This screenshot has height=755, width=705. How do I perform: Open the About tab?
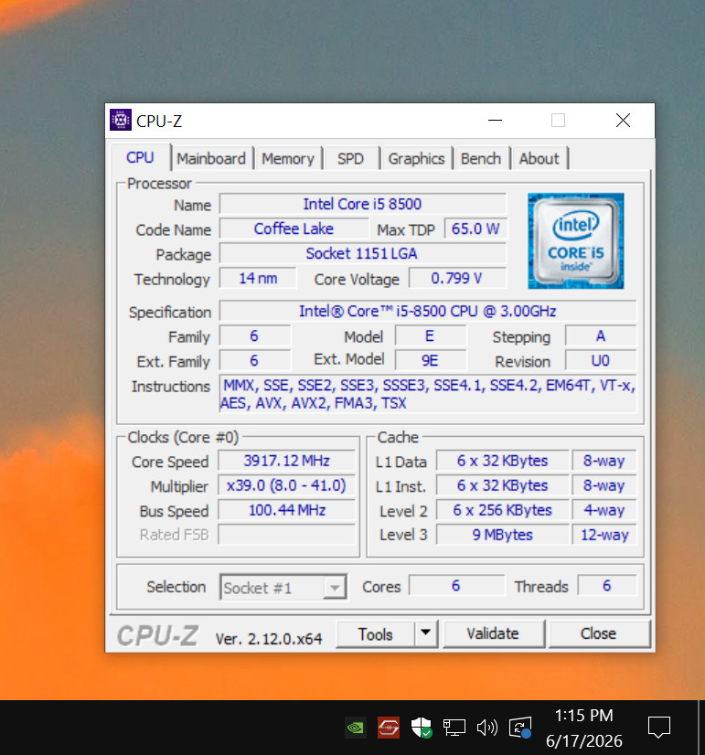pos(539,158)
